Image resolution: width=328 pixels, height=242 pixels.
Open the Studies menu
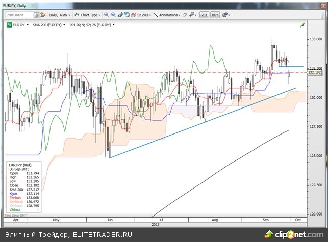point(143,15)
